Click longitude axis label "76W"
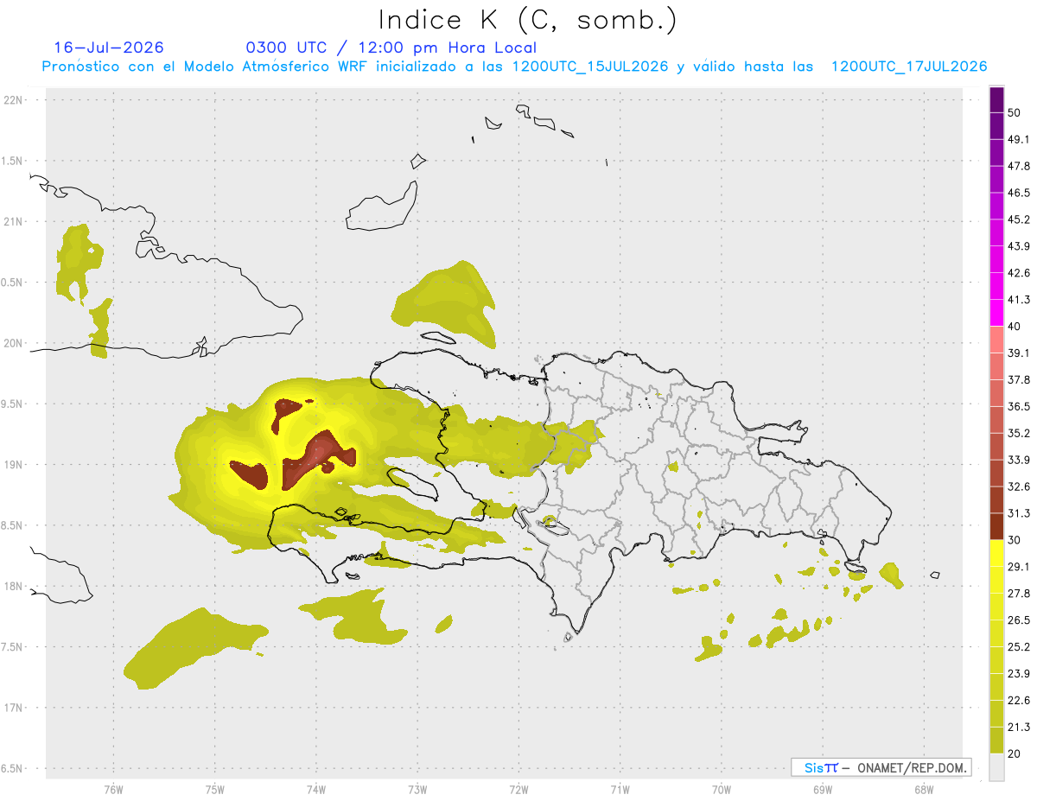Viewport: 1037px width, 801px height. pos(113,790)
